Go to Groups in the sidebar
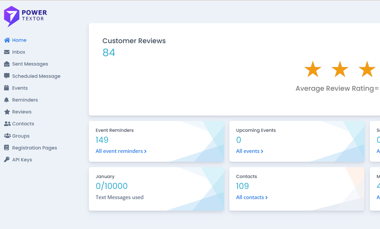380x229 pixels. [21, 136]
